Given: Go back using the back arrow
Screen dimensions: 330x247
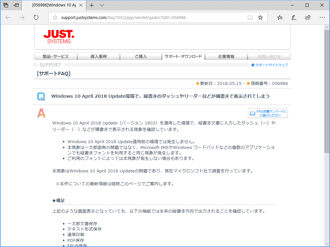Looking at the screenshot, I should coord(8,18).
